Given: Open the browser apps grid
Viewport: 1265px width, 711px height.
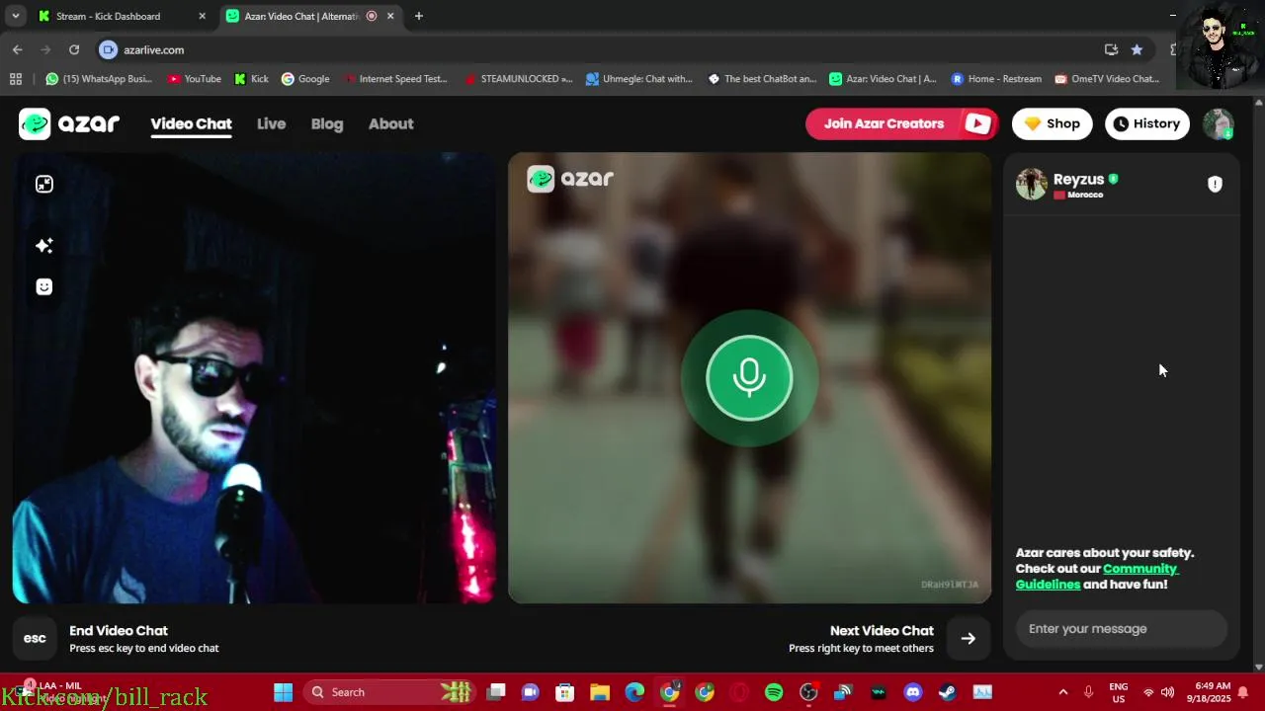Looking at the screenshot, I should pos(15,79).
